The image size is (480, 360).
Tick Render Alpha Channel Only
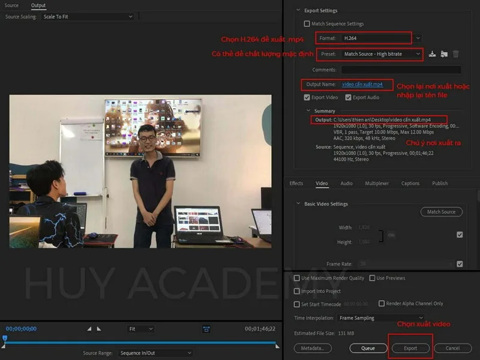point(382,304)
